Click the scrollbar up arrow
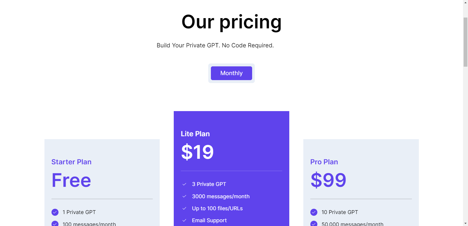This screenshot has height=226, width=468. click(x=465, y=2)
